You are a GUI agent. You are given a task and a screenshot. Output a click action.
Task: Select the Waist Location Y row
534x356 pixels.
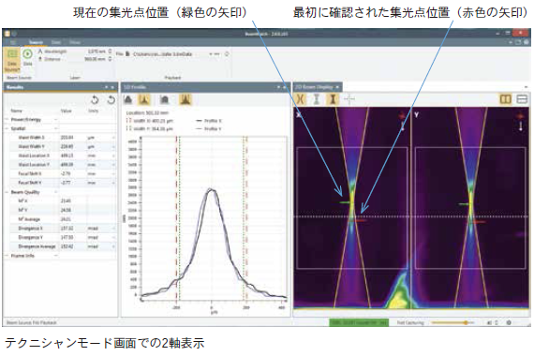pyautogui.click(x=63, y=165)
